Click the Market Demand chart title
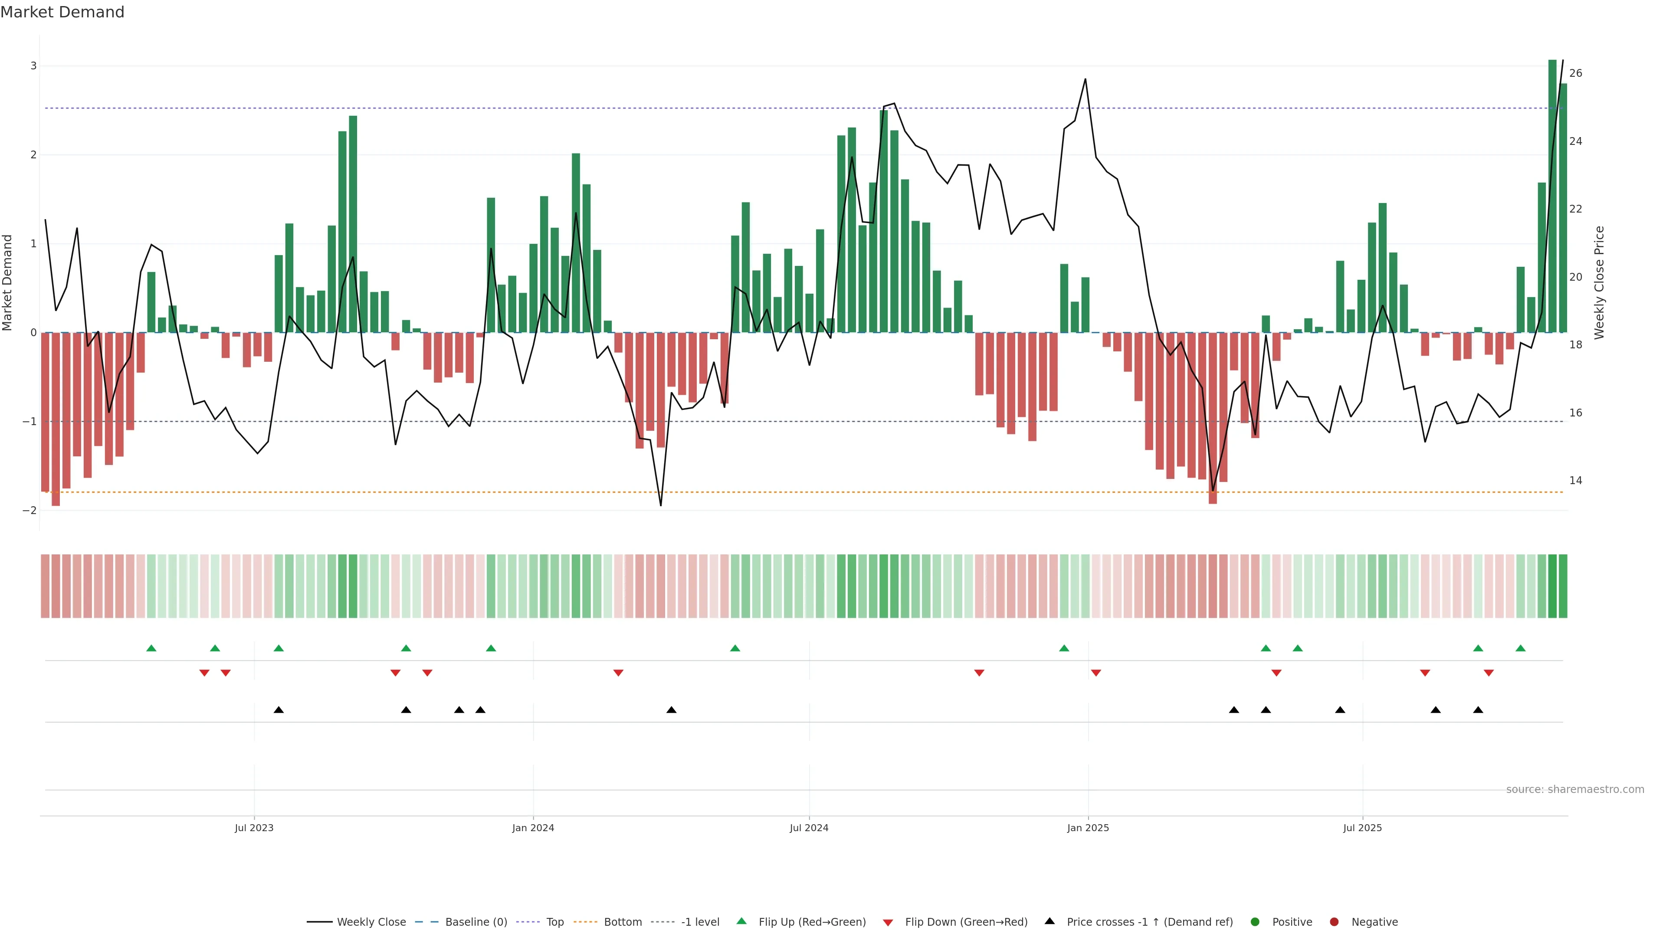Viewport: 1666px width, 937px height. click(x=62, y=12)
